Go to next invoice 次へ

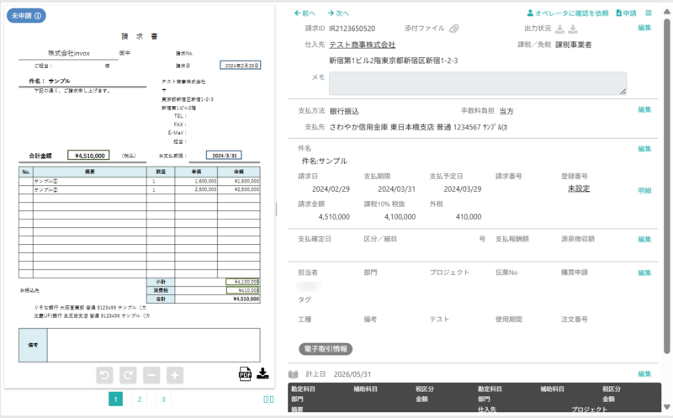click(x=339, y=13)
